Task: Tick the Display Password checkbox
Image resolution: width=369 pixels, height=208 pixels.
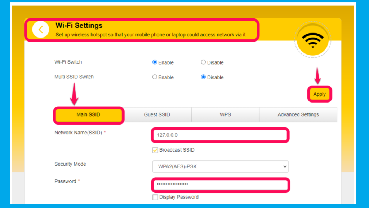Action: 155,197
